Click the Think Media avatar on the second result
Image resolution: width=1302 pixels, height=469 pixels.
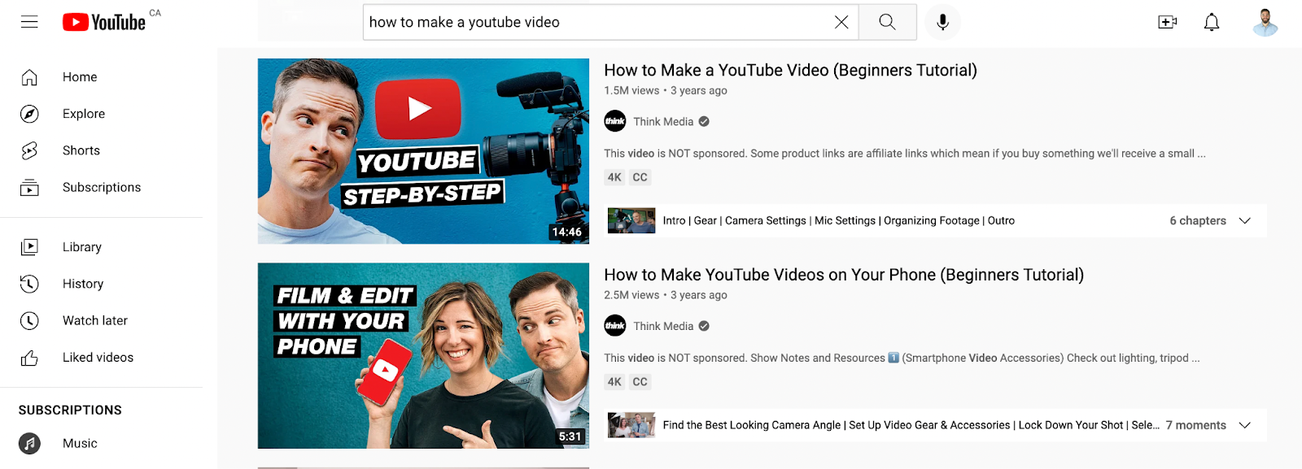coord(615,326)
